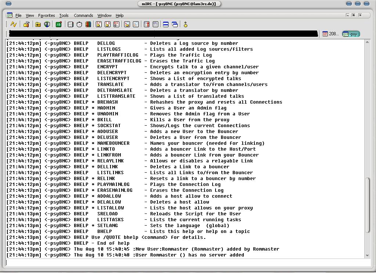Open the DCC options toolbar icon
The height and width of the screenshot is (273, 376).
pyautogui.click(x=116, y=24)
